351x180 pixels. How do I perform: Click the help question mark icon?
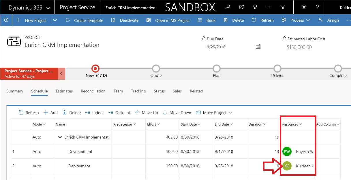[318, 7]
